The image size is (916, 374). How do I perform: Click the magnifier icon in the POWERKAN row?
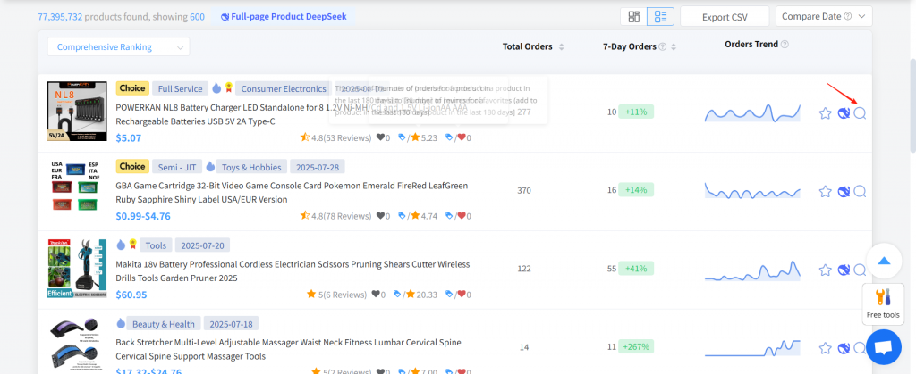tap(860, 113)
